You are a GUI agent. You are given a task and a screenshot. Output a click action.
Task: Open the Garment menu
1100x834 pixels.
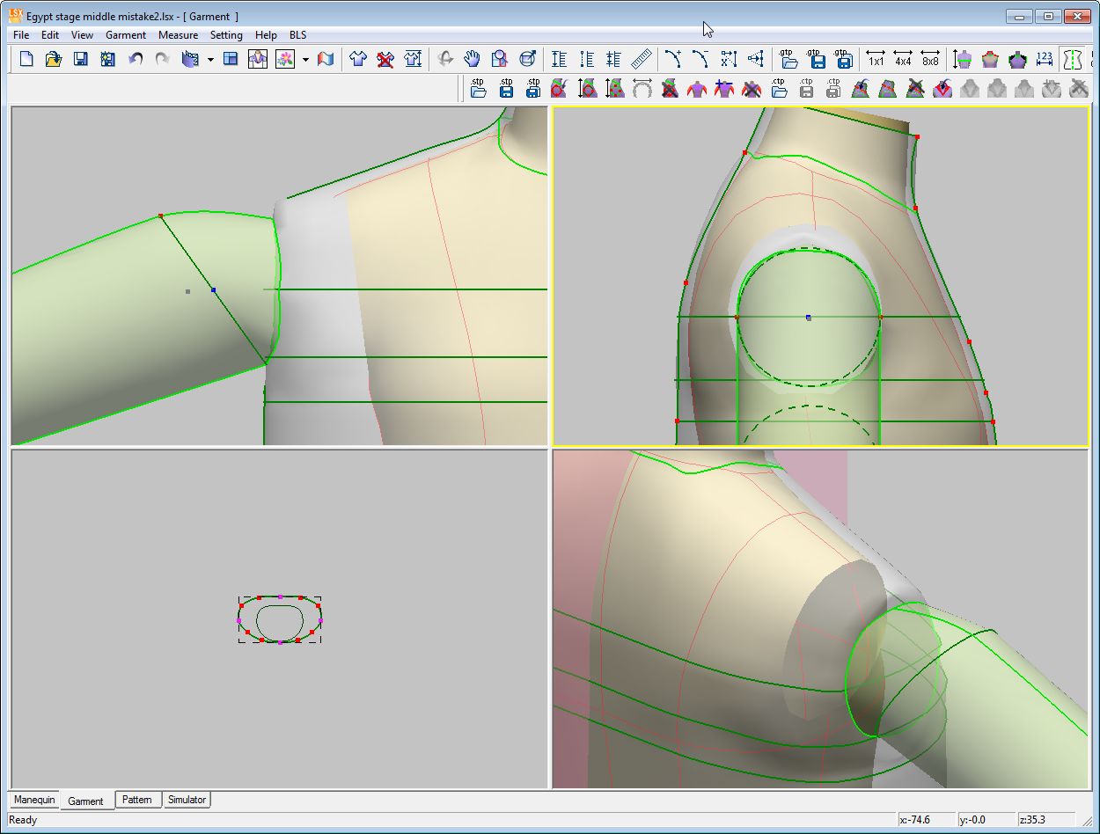[x=125, y=35]
